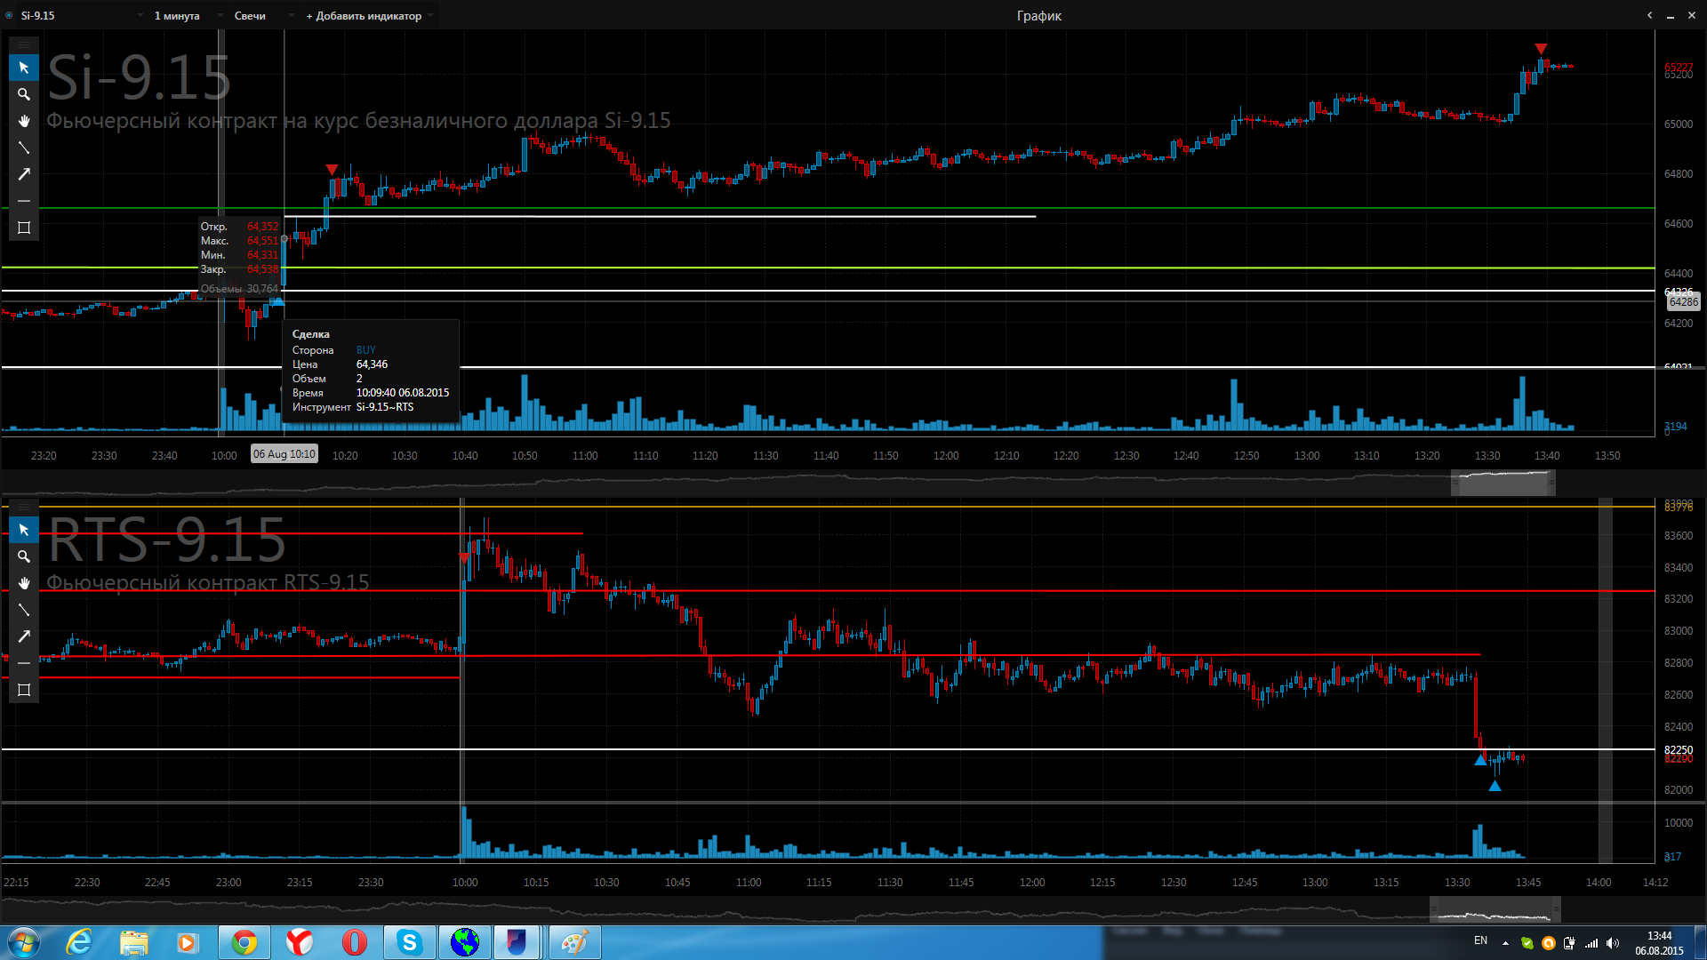Click 'Si-9.15~RTS' instrument in trade tooltip
The height and width of the screenshot is (960, 1707).
click(385, 407)
